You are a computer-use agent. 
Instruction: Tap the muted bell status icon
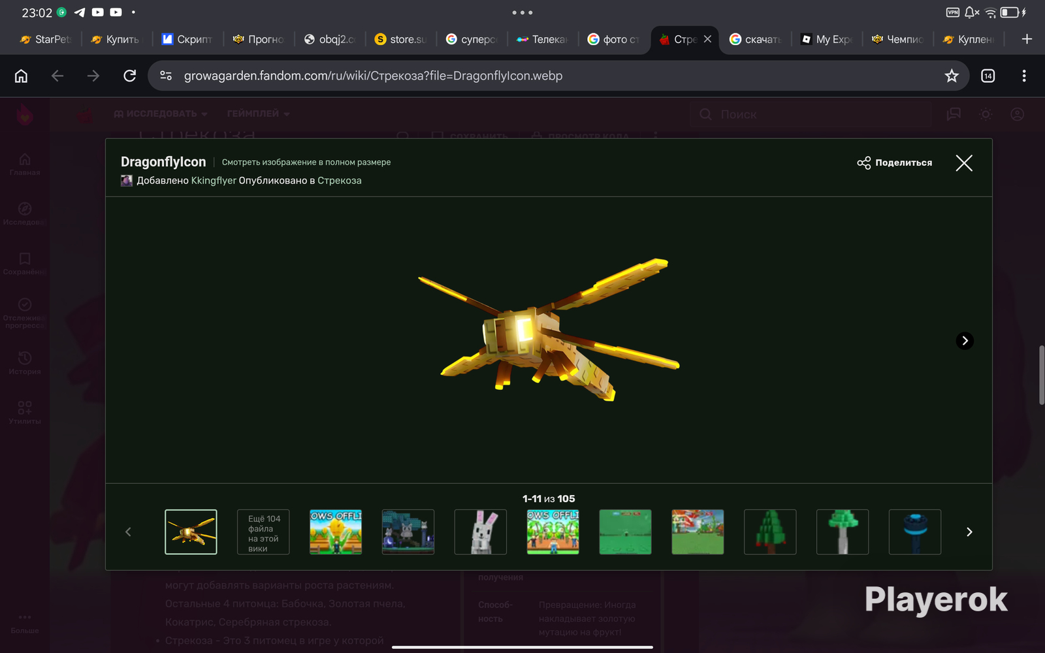click(972, 12)
